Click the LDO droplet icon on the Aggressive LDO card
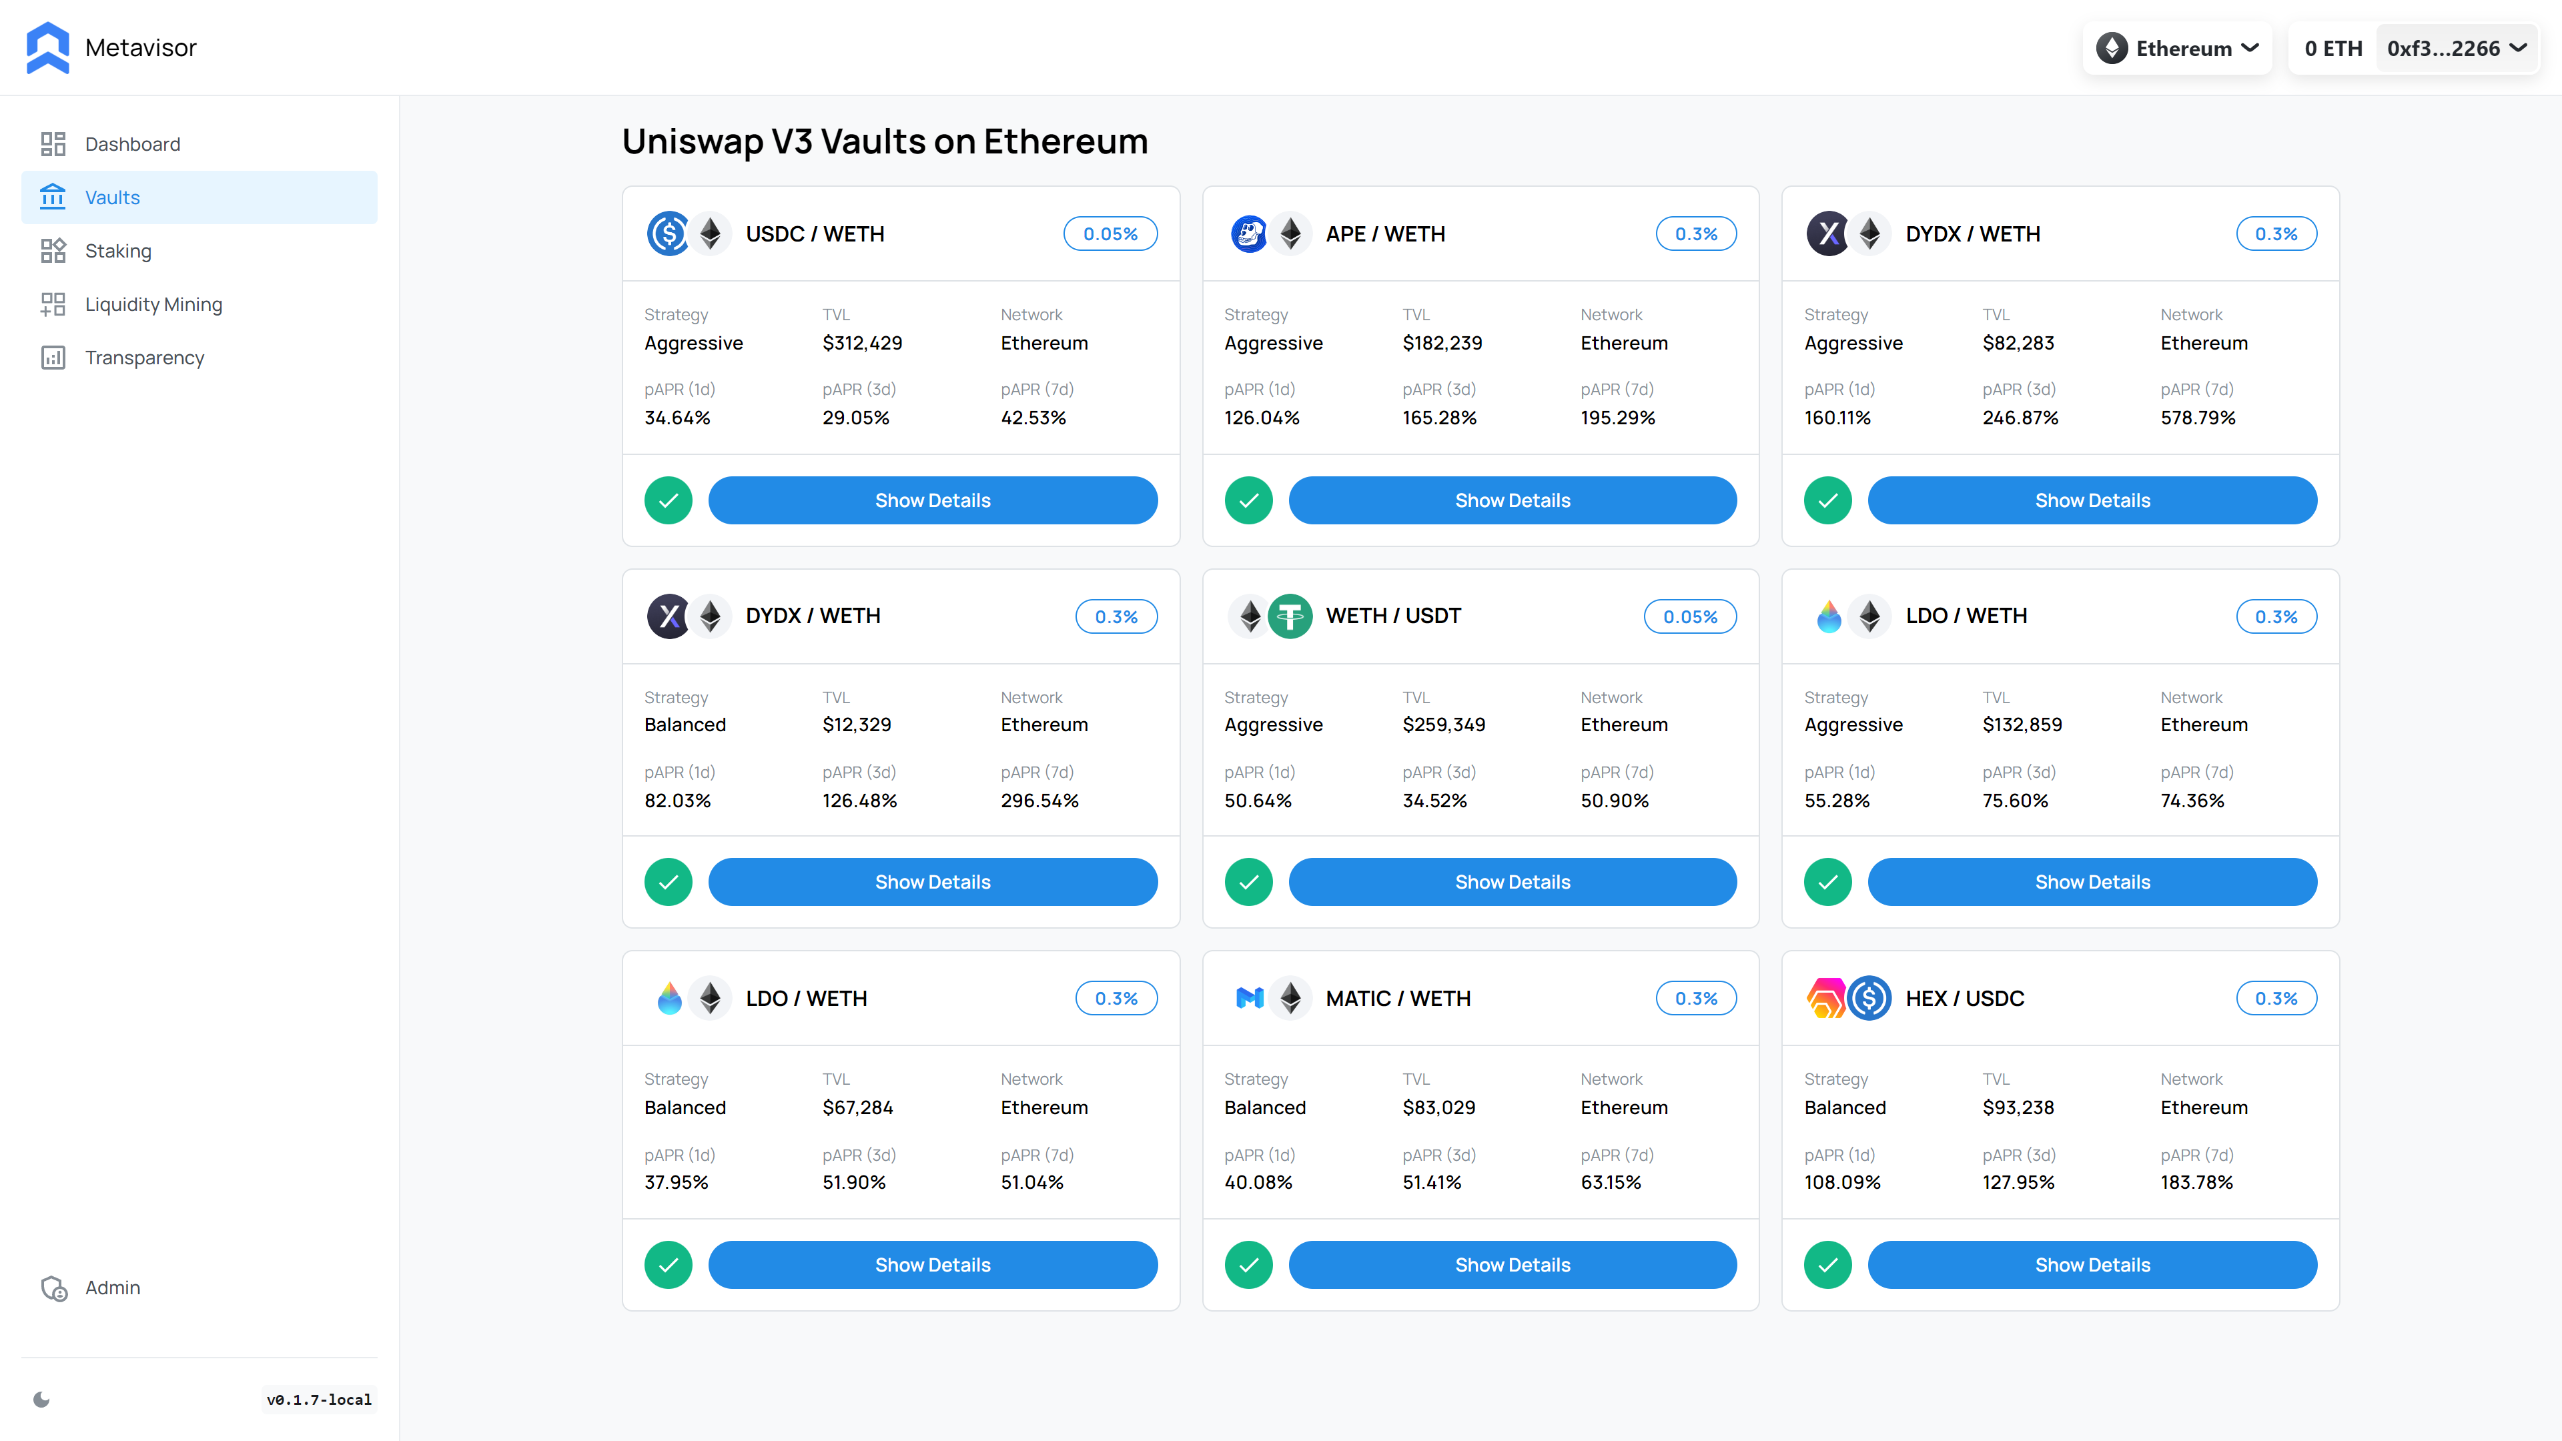Screen dimensions: 2562x1441 pos(1828,616)
